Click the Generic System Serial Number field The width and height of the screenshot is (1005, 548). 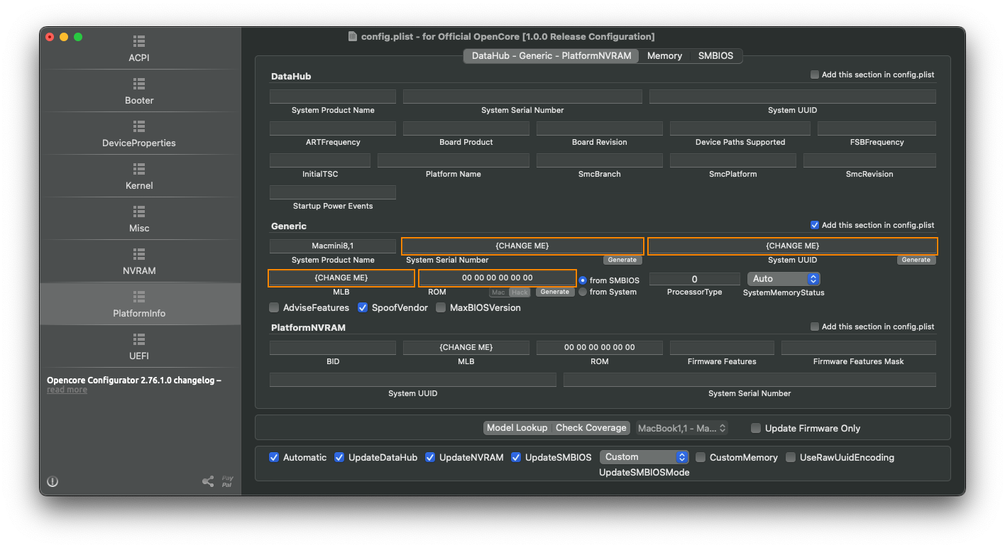pyautogui.click(x=522, y=246)
